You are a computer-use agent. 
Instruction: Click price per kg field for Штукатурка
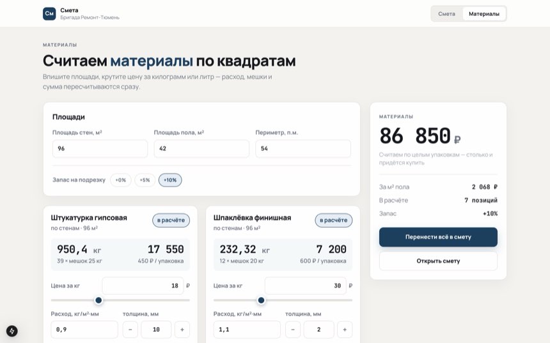tap(143, 286)
